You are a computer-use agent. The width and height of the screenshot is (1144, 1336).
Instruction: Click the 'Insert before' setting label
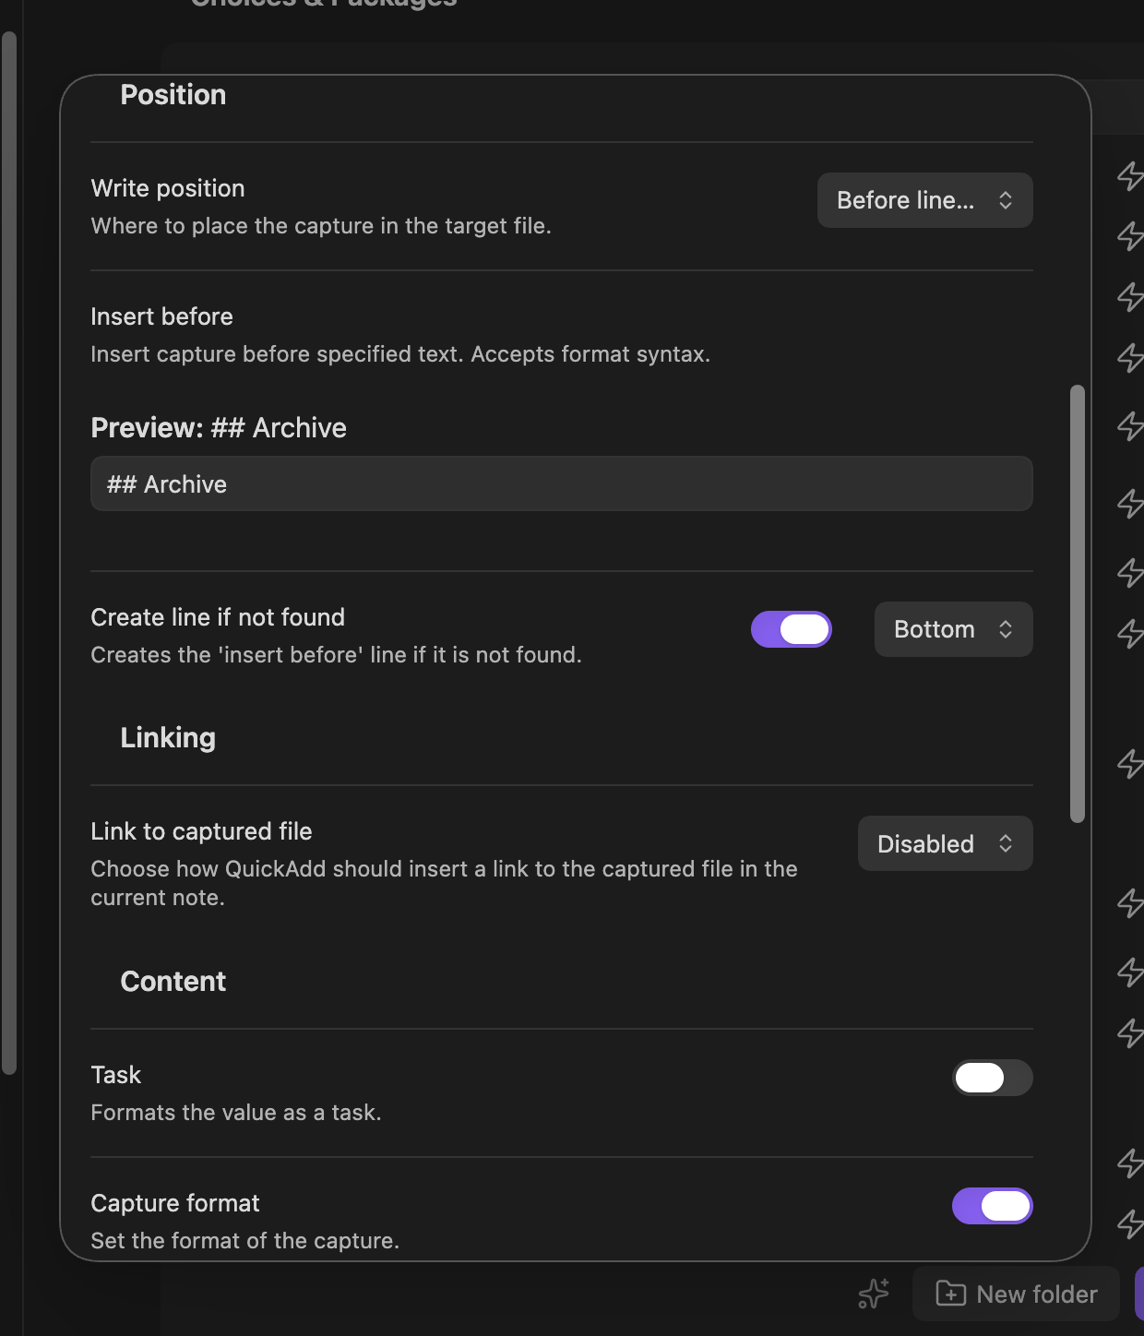pos(161,316)
